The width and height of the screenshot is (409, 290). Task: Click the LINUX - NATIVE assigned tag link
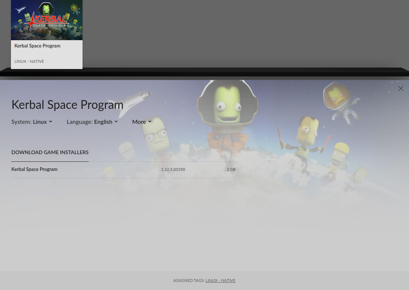tap(221, 281)
